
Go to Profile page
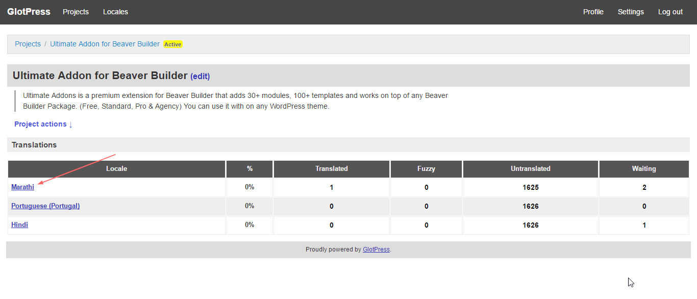(593, 12)
